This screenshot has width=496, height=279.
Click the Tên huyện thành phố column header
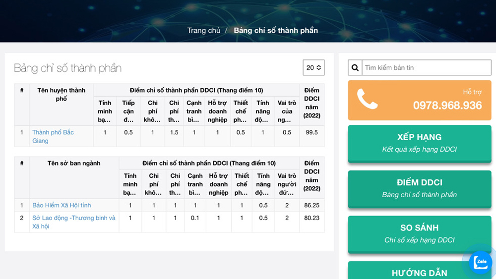[61, 95]
